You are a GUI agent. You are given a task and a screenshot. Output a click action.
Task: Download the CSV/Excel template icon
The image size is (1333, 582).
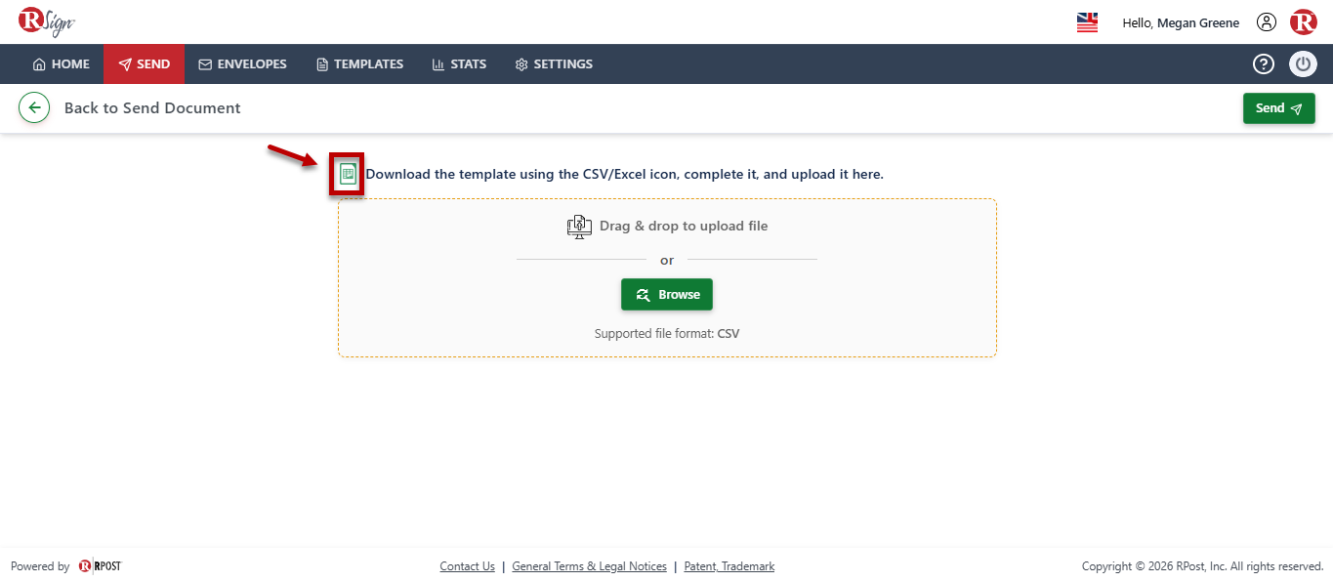(347, 175)
